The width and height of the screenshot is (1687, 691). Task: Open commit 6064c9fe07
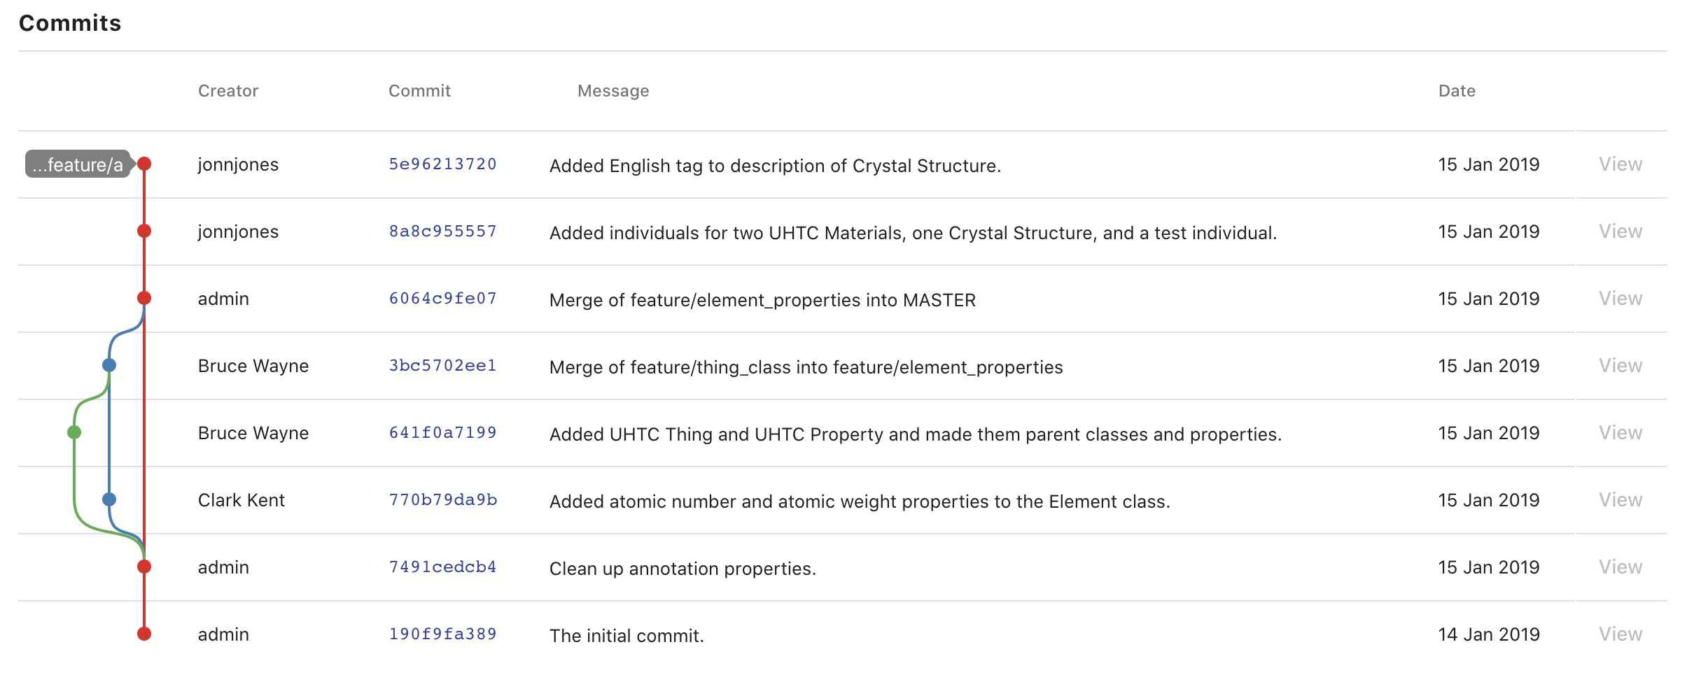442,298
